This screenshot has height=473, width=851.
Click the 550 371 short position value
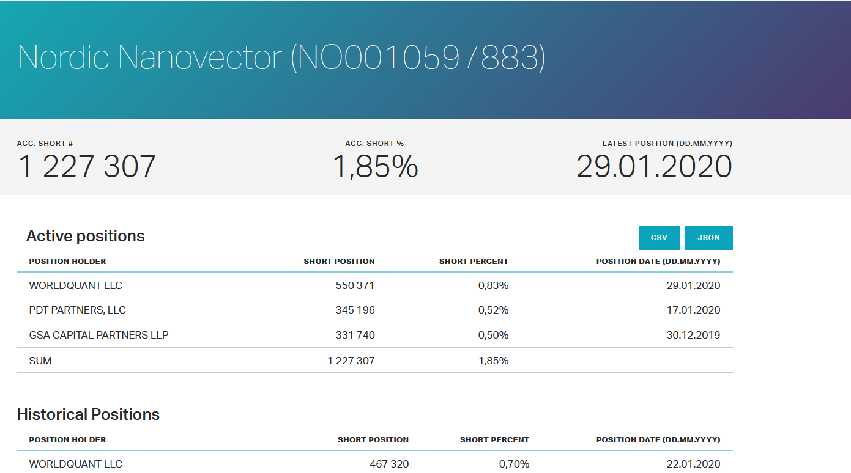(x=355, y=285)
